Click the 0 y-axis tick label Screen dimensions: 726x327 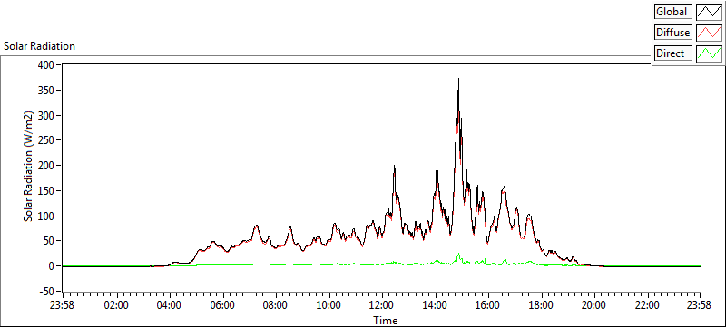click(51, 266)
